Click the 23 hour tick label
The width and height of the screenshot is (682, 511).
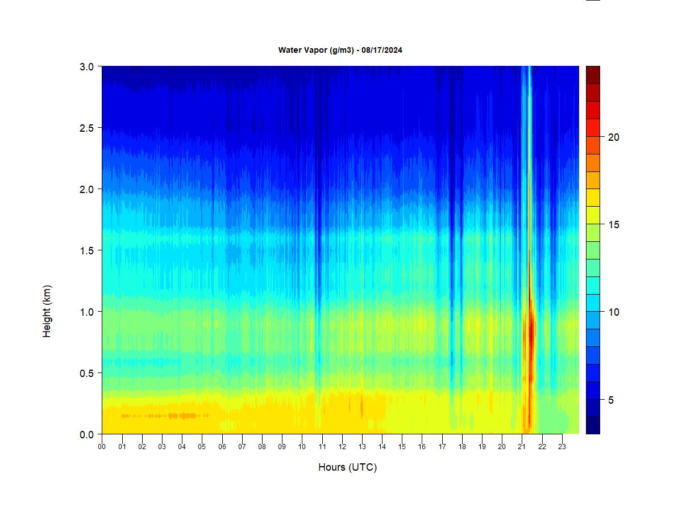562,447
